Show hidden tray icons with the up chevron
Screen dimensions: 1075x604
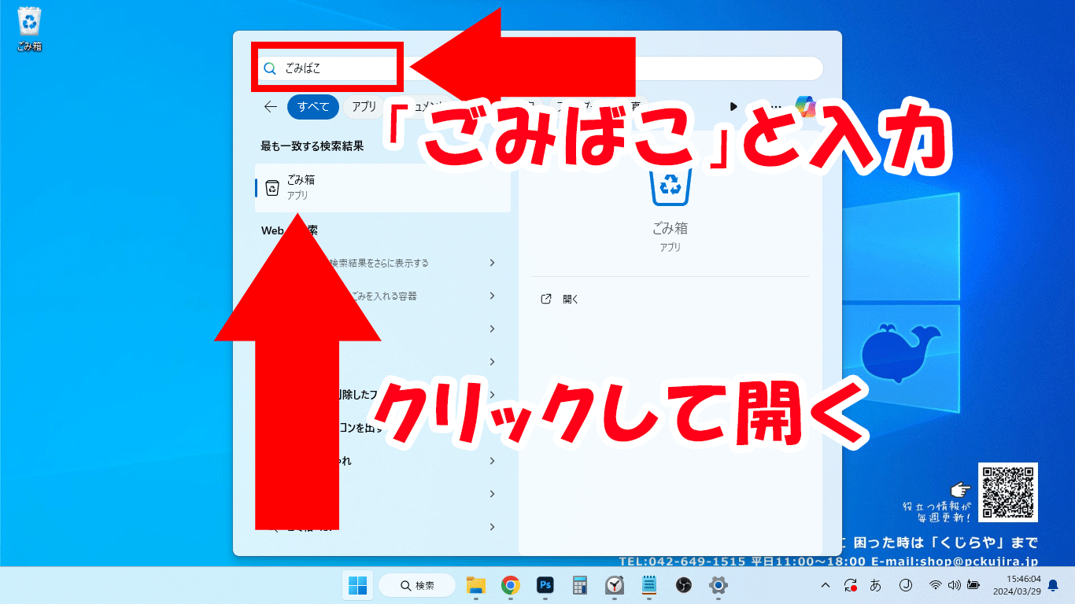point(826,585)
